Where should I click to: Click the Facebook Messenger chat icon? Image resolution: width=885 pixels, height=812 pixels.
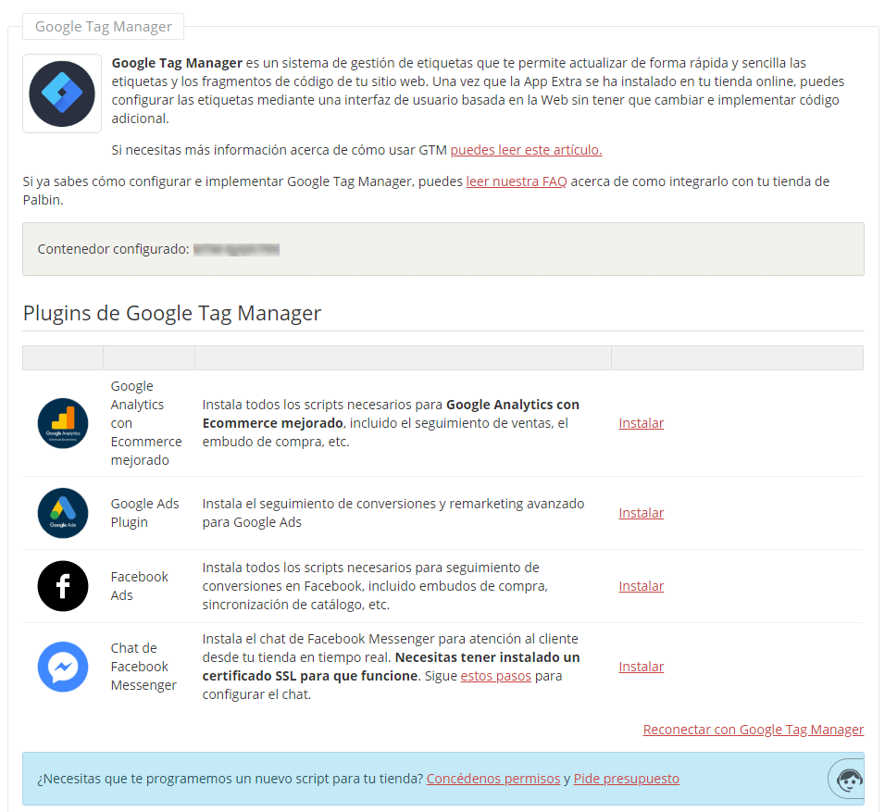[x=62, y=666]
